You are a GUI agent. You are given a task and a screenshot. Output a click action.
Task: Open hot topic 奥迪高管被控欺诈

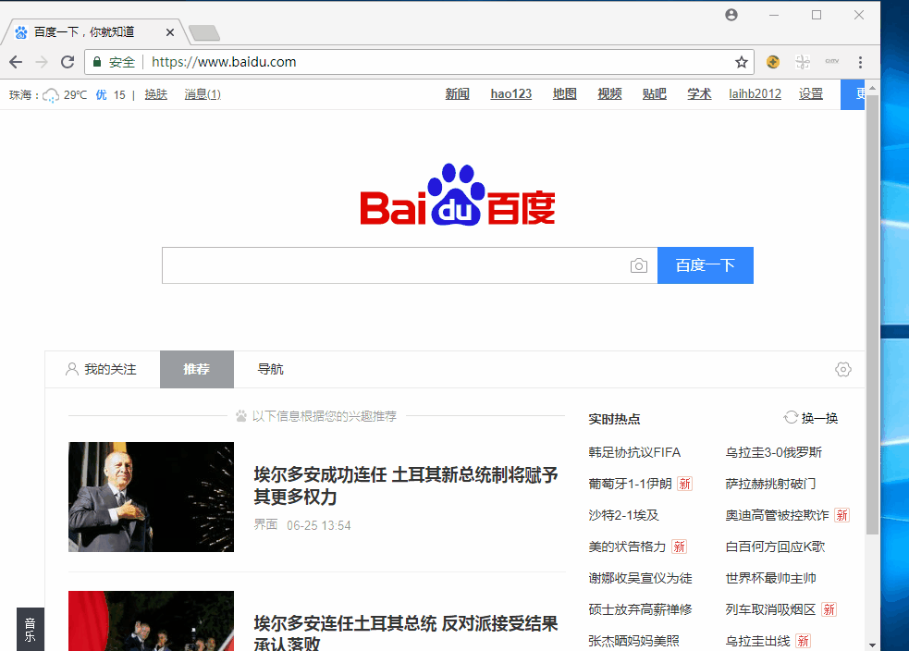[777, 515]
